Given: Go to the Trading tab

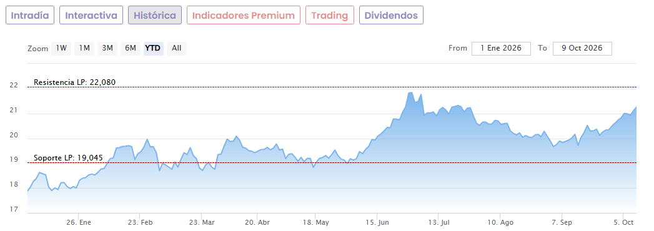Looking at the screenshot, I should 330,16.
